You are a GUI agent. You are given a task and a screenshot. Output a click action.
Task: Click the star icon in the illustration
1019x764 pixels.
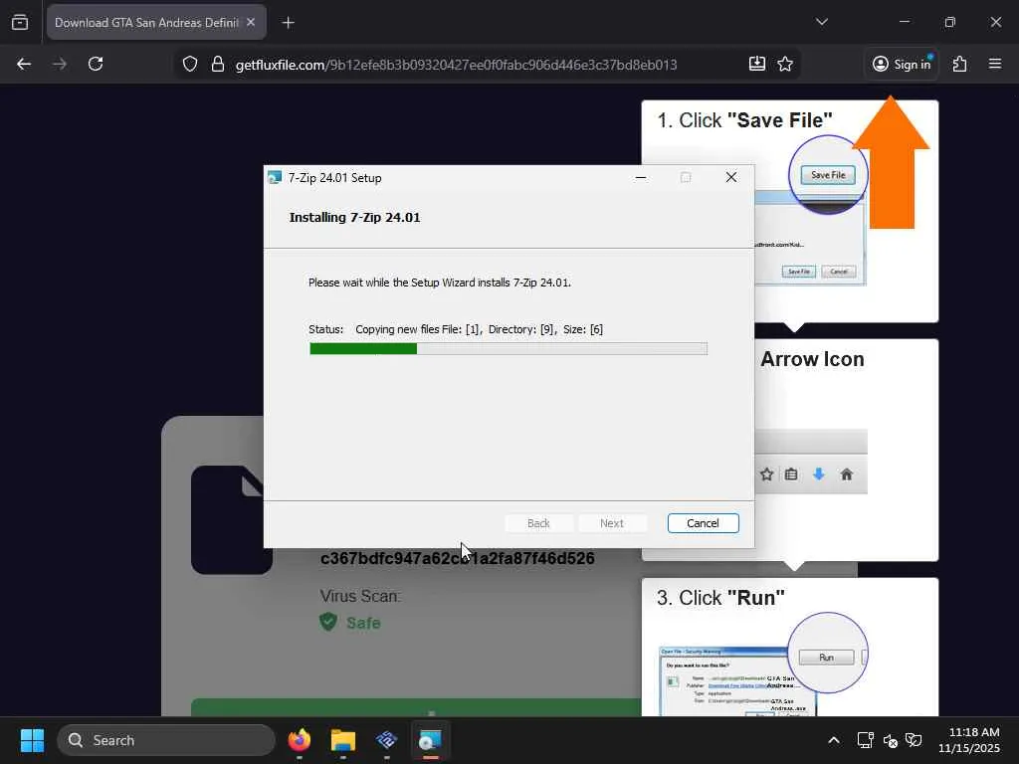coord(767,475)
